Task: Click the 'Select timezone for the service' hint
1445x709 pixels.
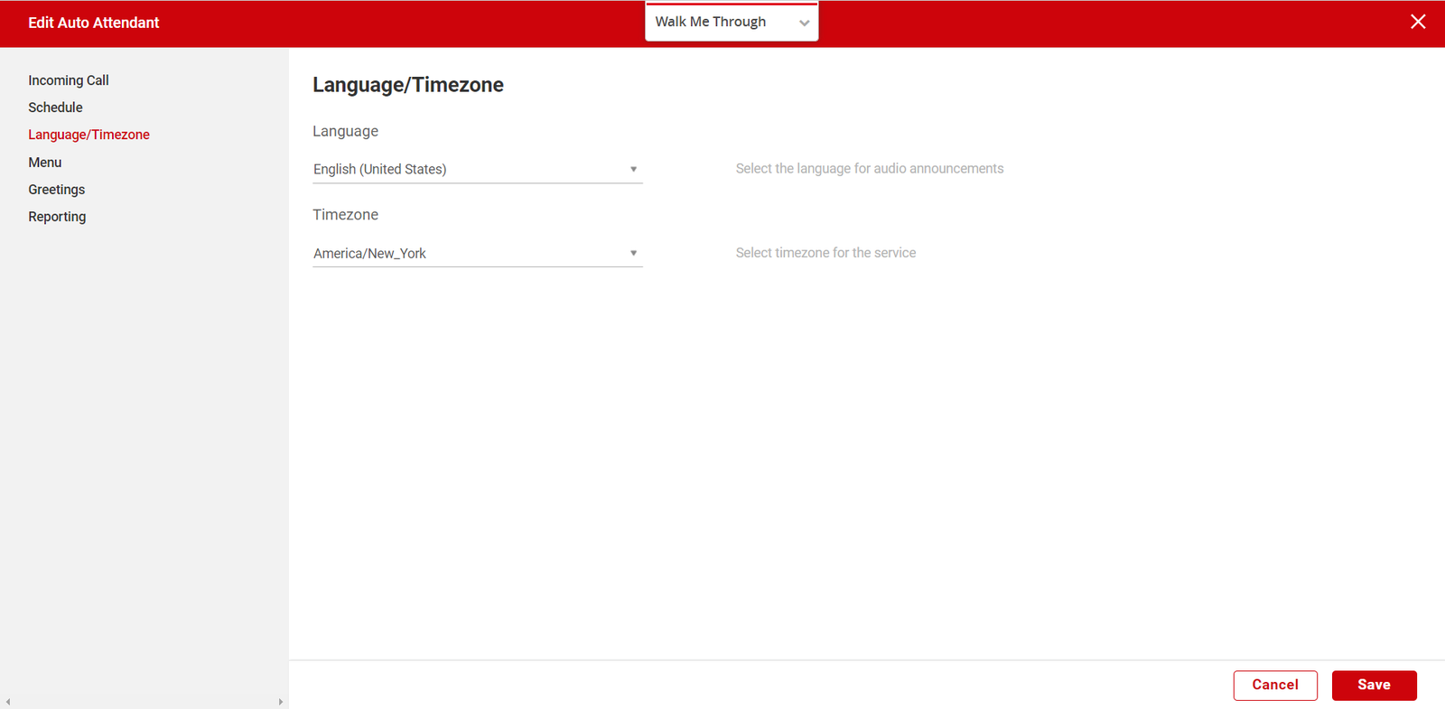Action: [825, 253]
